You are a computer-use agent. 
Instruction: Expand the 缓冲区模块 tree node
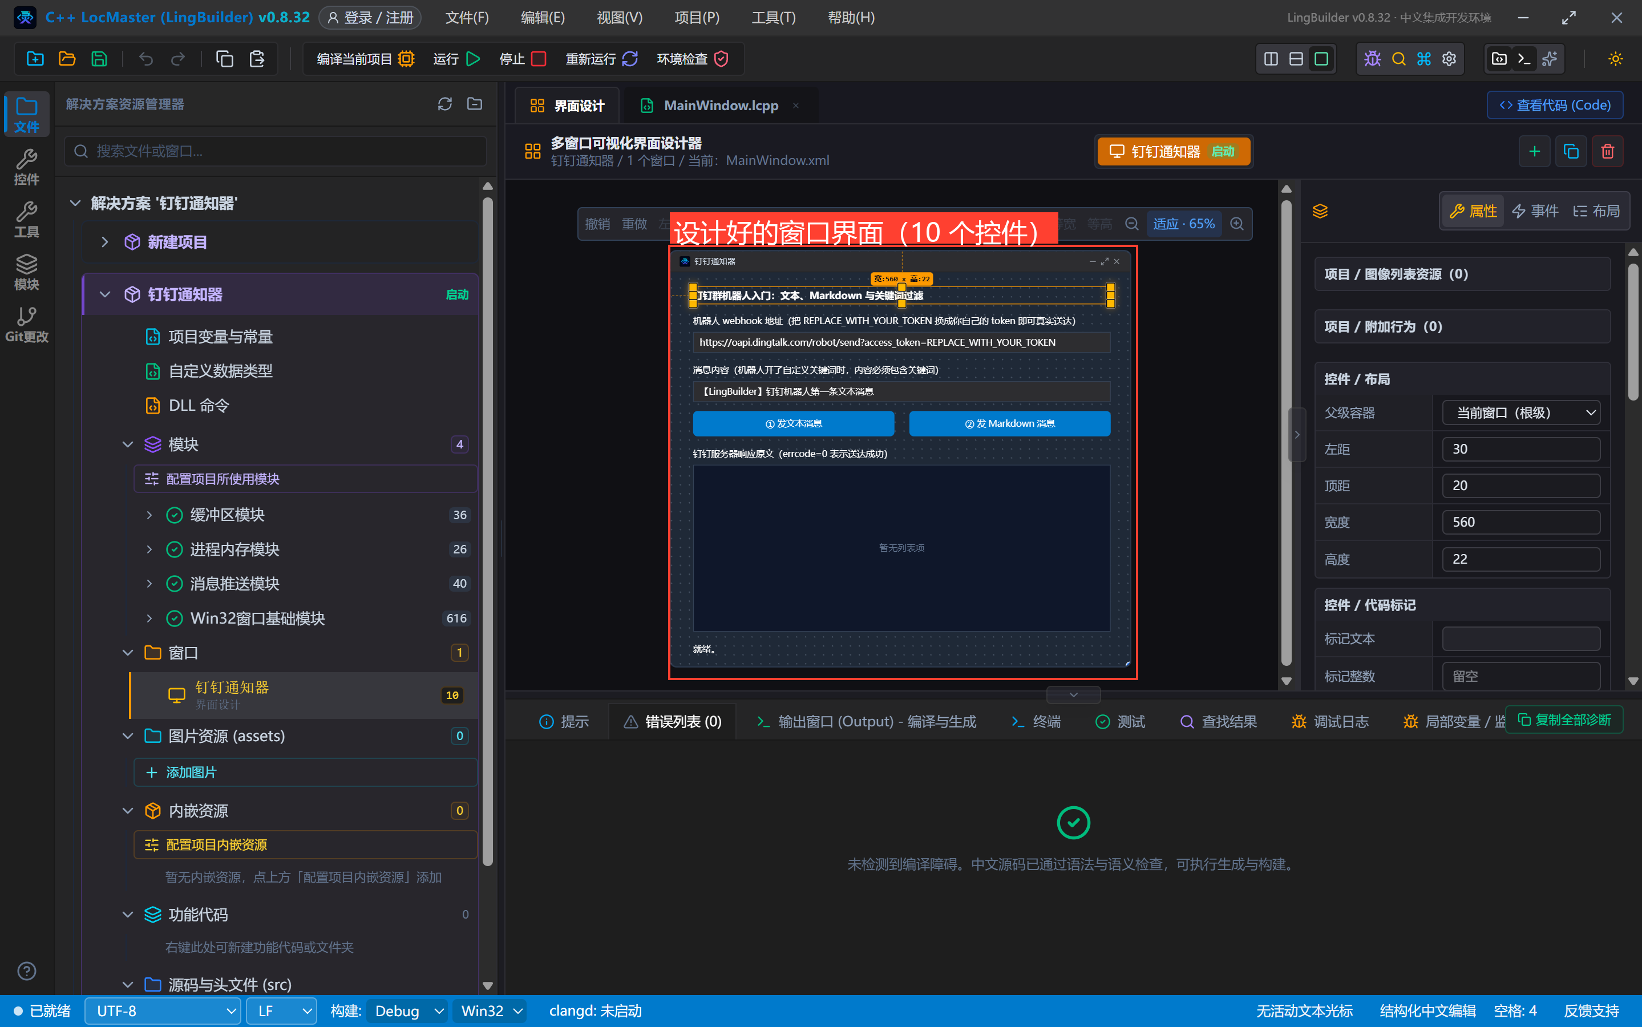149,515
